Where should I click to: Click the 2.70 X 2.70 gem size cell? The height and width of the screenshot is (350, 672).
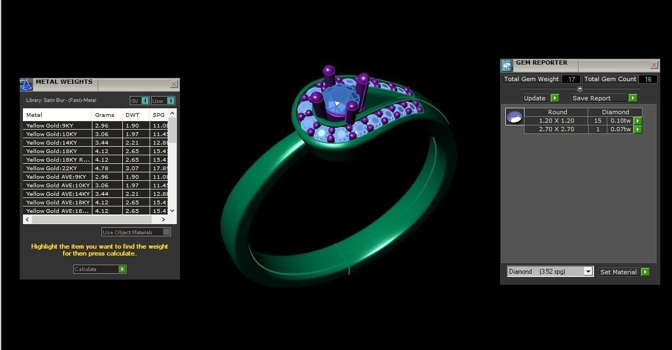[556, 130]
